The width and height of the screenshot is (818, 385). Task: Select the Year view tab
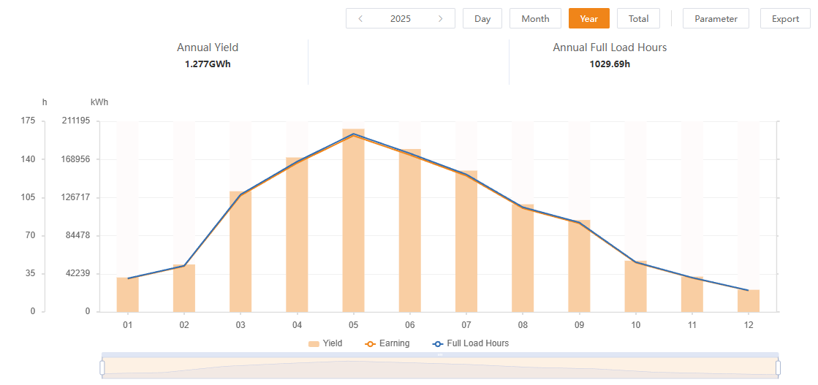point(588,19)
